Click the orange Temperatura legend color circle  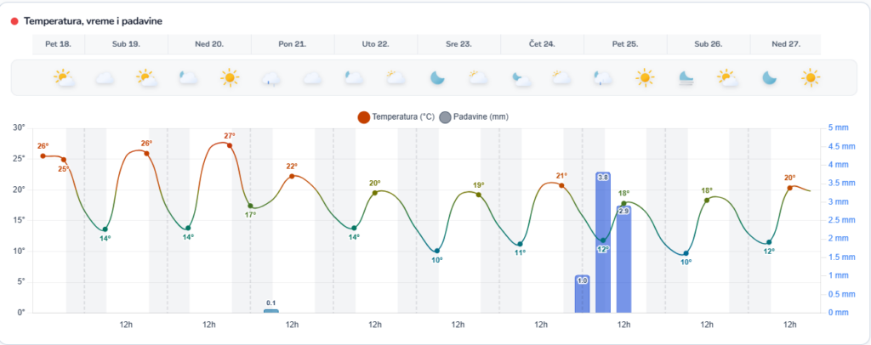pyautogui.click(x=364, y=117)
